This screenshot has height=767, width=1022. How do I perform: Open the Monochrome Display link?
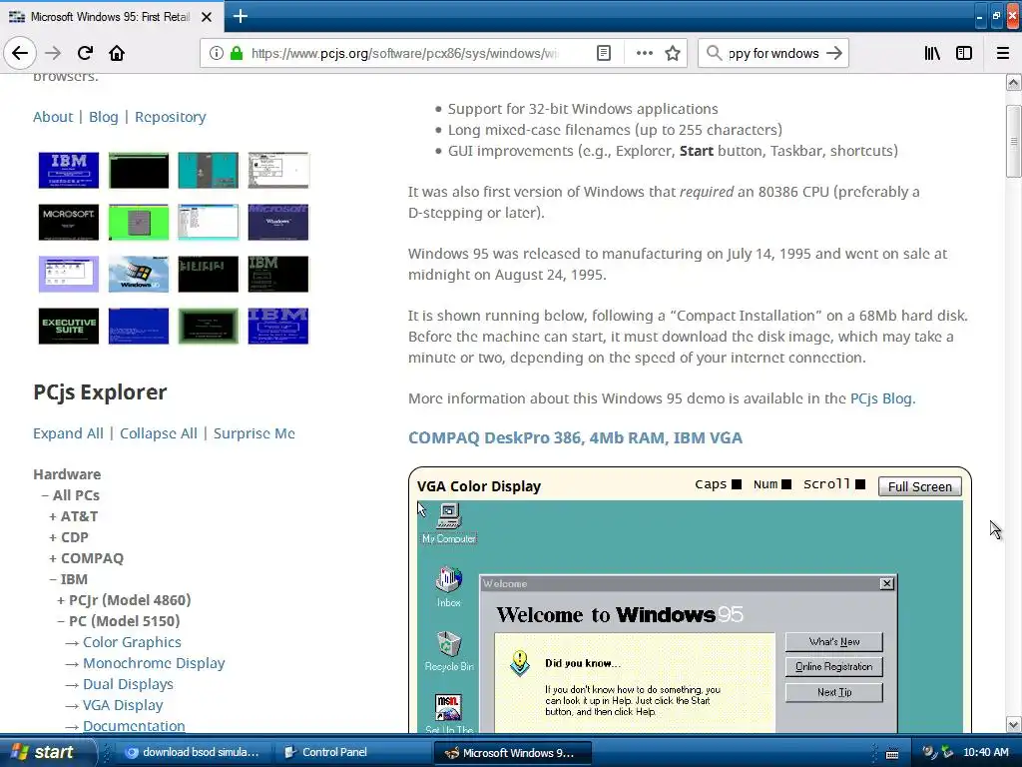point(154,663)
